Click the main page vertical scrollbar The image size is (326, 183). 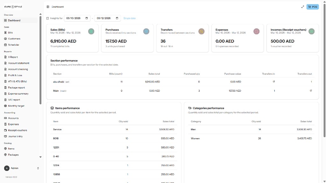click(324, 70)
